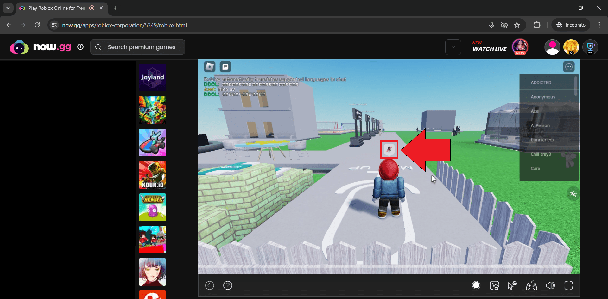
Task: Unmute the voice chat icon above avatar
Action: pos(389,149)
